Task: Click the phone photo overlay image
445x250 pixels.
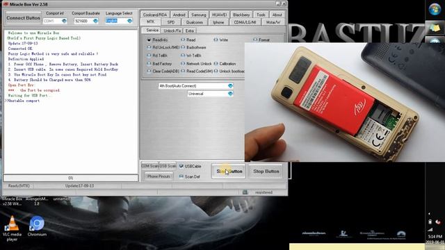Action: click(x=345, y=102)
